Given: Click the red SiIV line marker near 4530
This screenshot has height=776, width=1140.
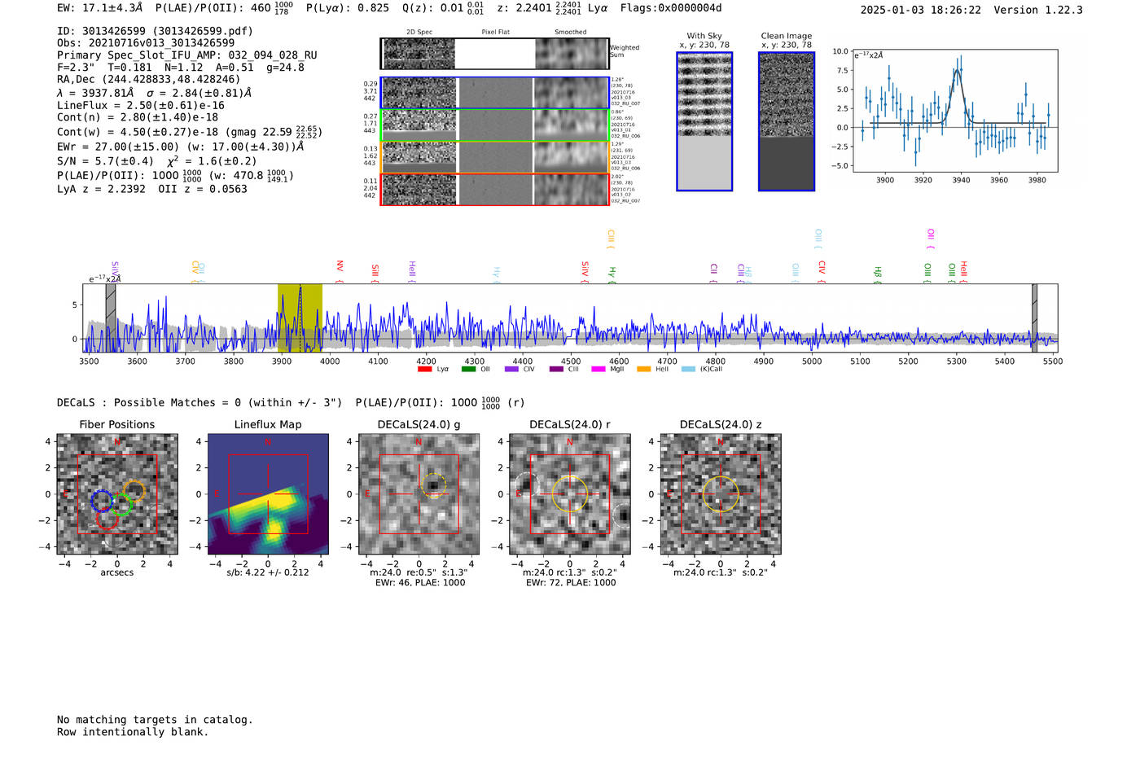Looking at the screenshot, I should tap(585, 271).
